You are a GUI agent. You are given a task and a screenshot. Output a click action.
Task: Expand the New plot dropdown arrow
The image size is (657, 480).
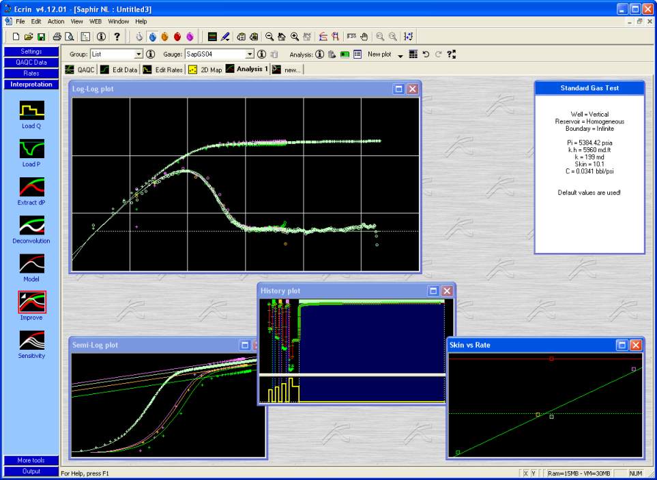pos(400,55)
